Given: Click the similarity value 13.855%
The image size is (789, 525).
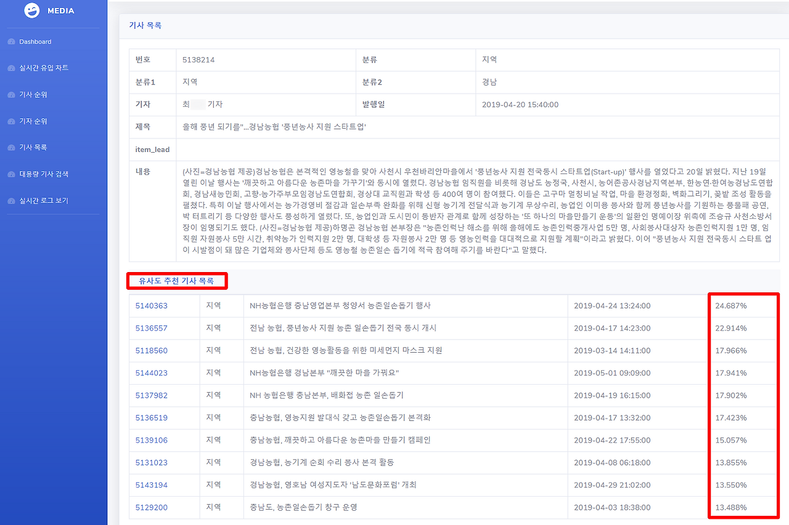Looking at the screenshot, I should (x=731, y=462).
